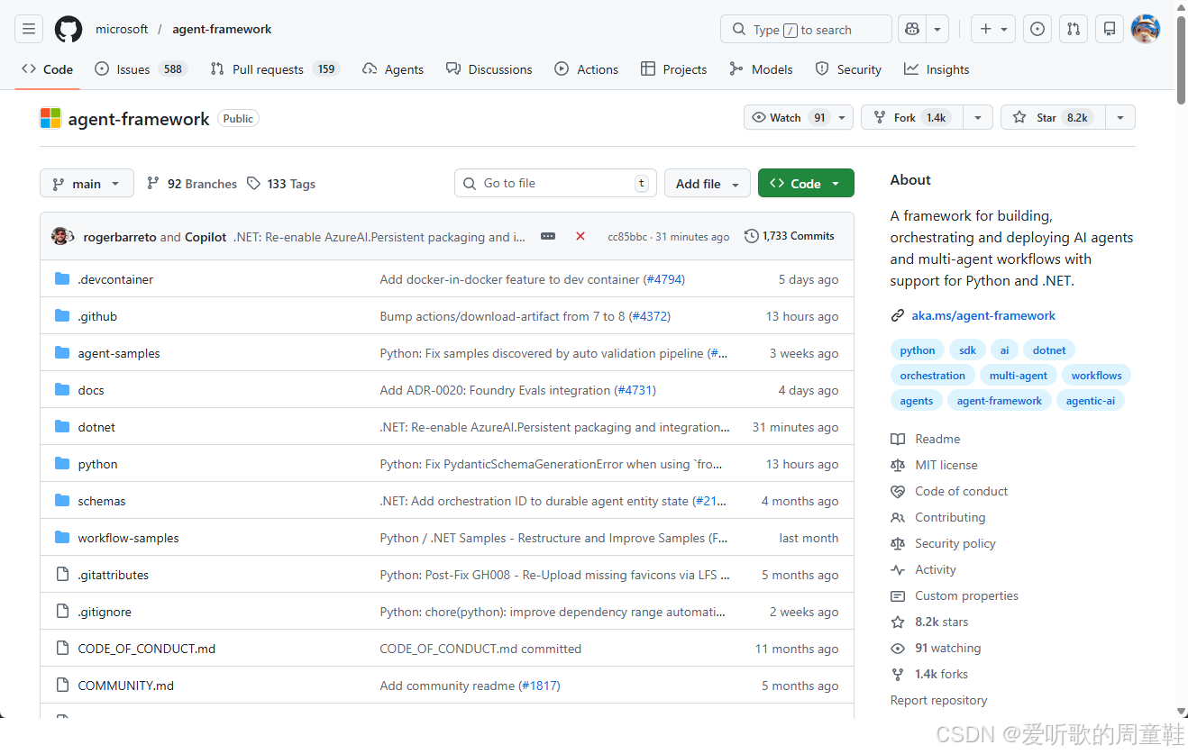This screenshot has height=754, width=1188.
Task: Expand the Fork options dropdown arrow
Action: (x=978, y=117)
